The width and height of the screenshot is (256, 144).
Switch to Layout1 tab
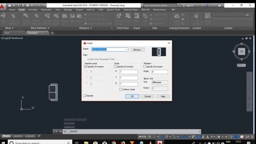coord(18,136)
